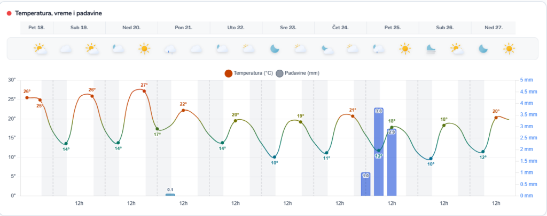Click the 3.8 mm precipitation bar
547x216 pixels.
(x=379, y=152)
